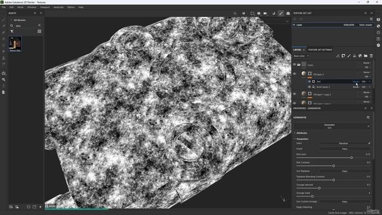The image size is (382, 215).
Task: Select the Eraser tool in left toolbar
Action: pos(4,26)
